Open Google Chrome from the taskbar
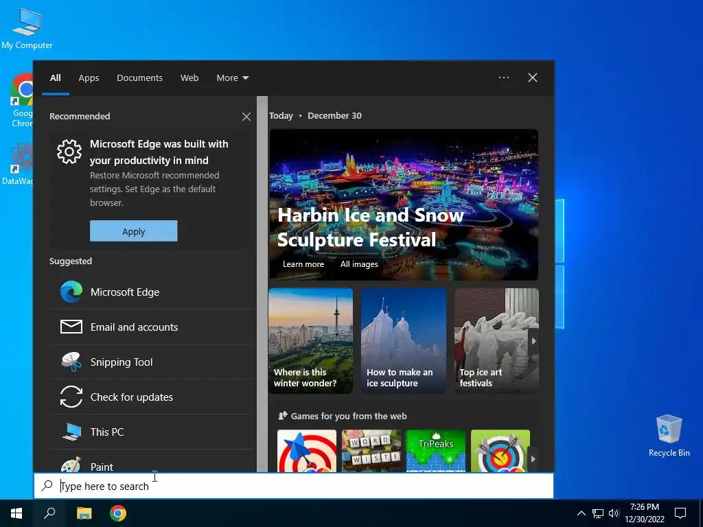 [118, 513]
